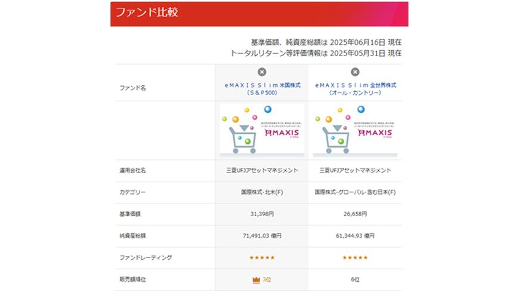
Task: Click the ファンド比較 header title
Action: (x=147, y=13)
